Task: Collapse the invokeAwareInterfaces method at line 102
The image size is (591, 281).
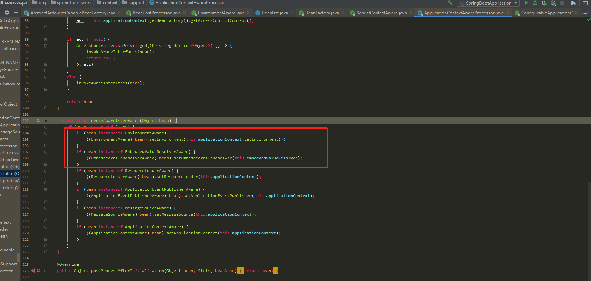Action: [x=46, y=121]
